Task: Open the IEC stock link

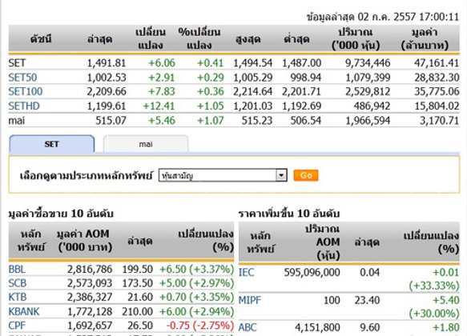Action: click(x=246, y=272)
